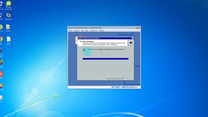Viewport: 208px width, 117px height.
Task: Click the shared folders status icon
Action: [123, 87]
